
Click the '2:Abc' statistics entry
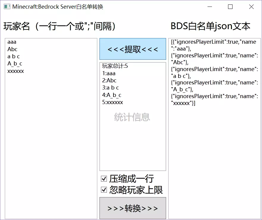pos(109,81)
